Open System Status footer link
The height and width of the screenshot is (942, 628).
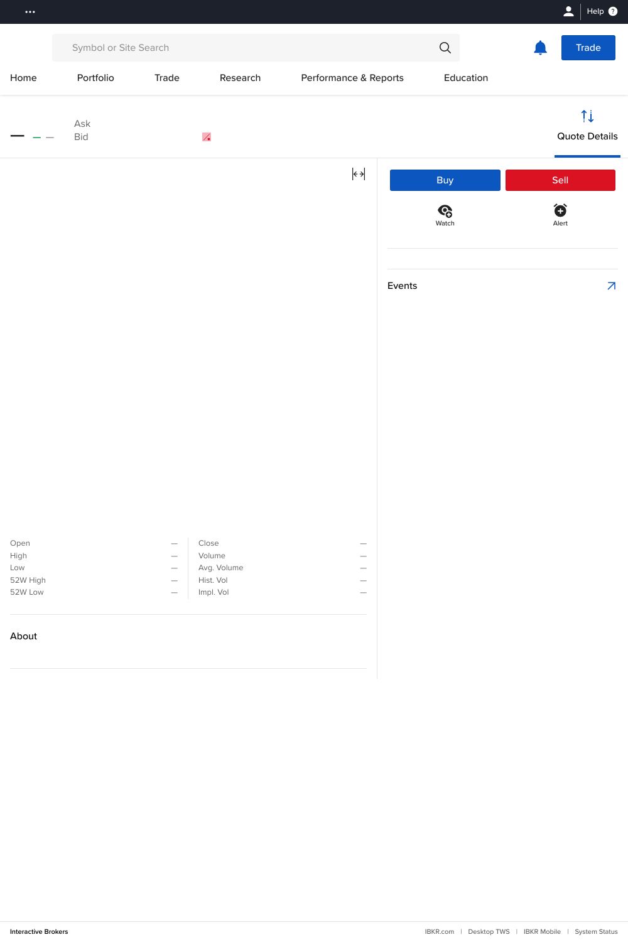(x=596, y=931)
